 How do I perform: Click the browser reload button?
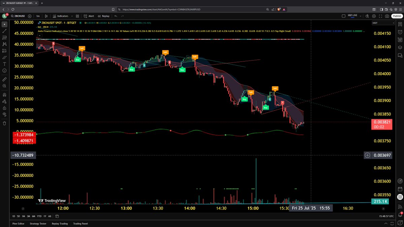pyautogui.click(x=13, y=9)
